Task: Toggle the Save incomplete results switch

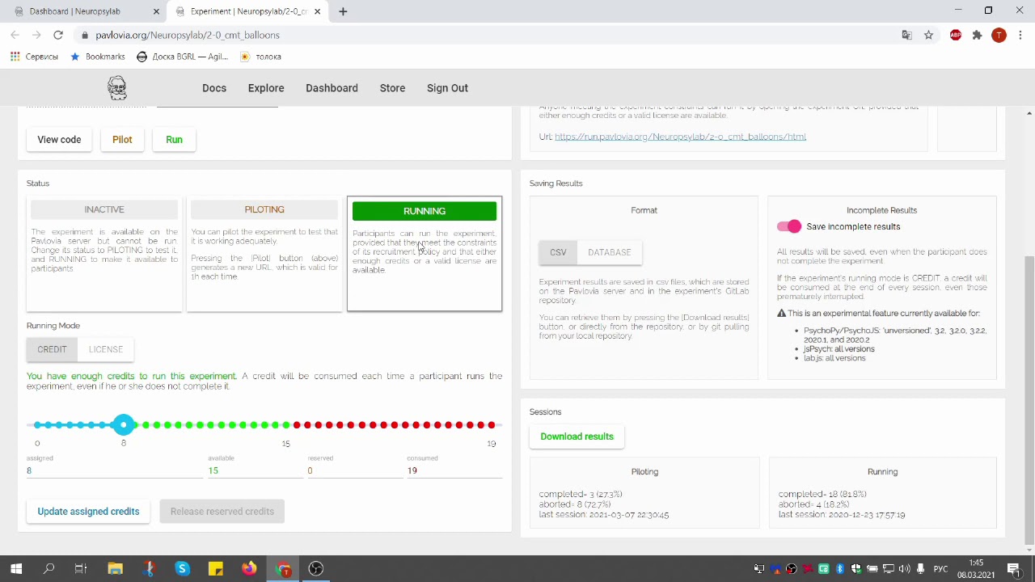Action: click(x=789, y=226)
